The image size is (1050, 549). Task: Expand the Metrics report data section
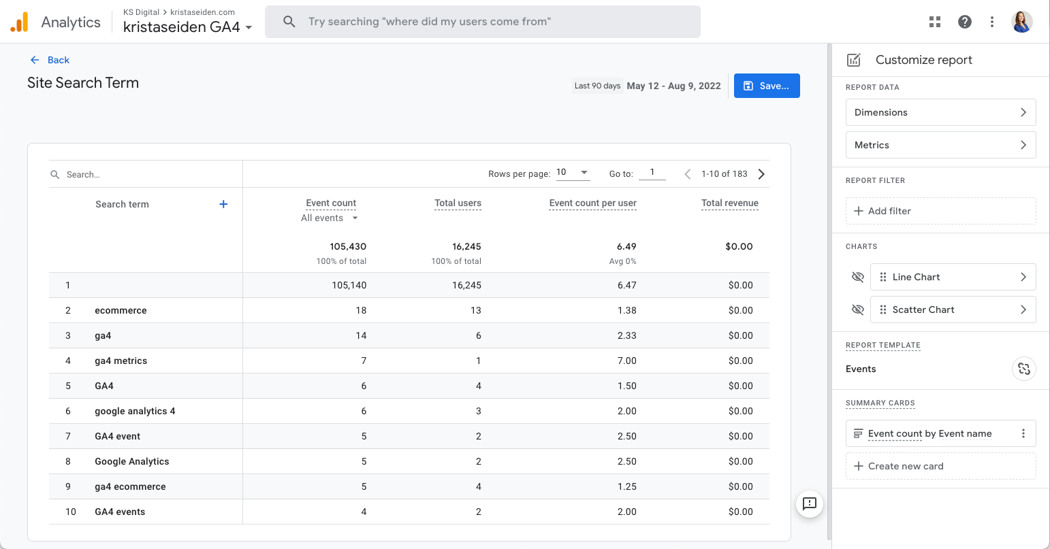click(940, 145)
